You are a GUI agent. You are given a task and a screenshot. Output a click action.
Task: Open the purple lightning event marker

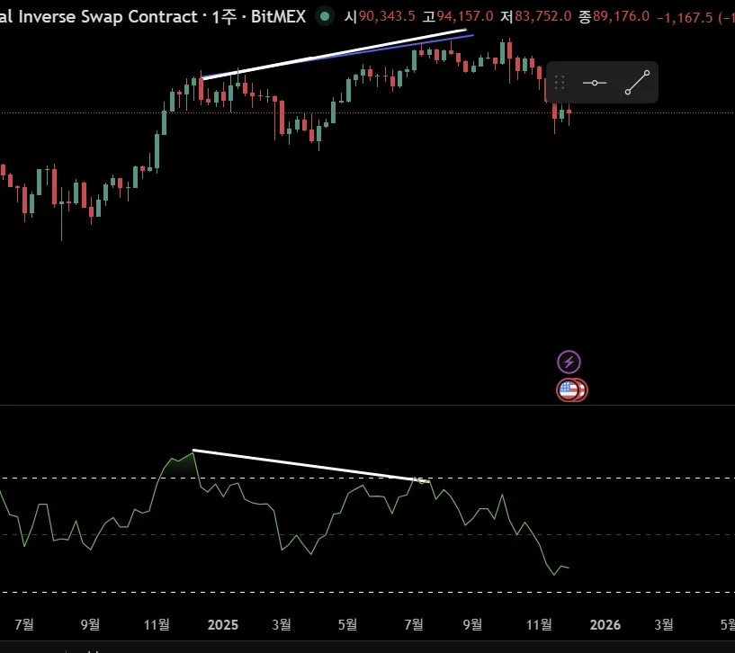coord(569,362)
